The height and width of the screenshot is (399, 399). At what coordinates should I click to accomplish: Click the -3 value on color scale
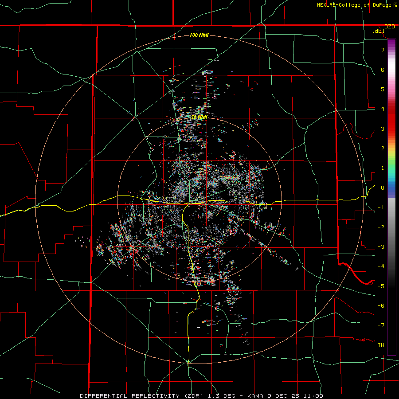click(x=381, y=247)
